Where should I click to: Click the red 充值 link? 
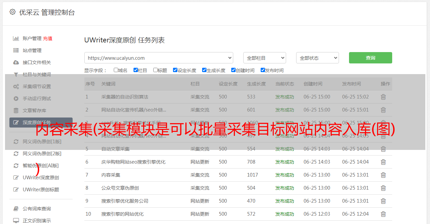(48, 38)
